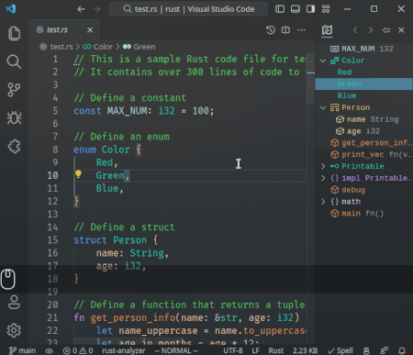Open the Explorer view in activity bar
Image resolution: width=413 pixels, height=355 pixels.
pyautogui.click(x=14, y=33)
